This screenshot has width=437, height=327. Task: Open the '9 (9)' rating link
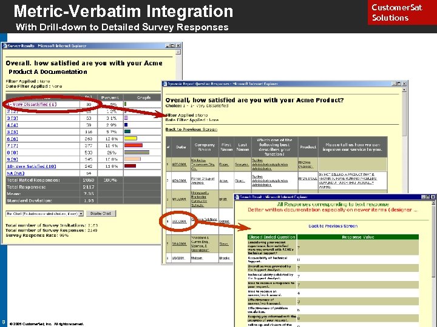tap(12, 159)
